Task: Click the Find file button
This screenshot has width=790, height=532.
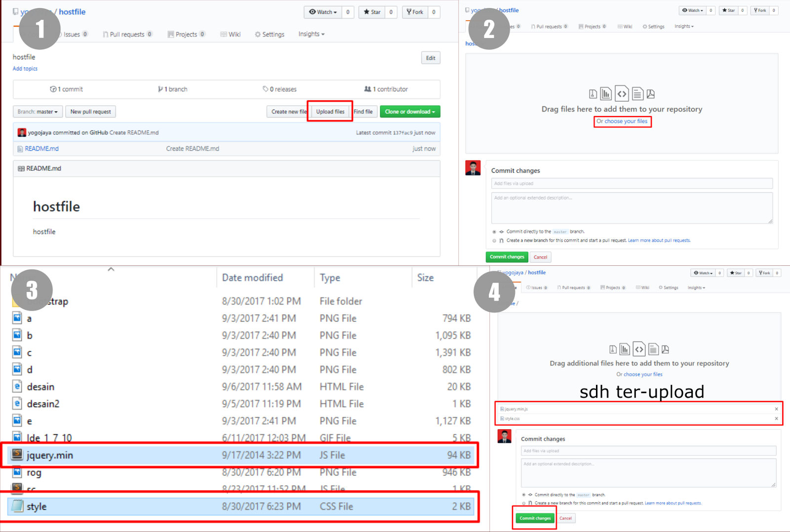Action: (x=364, y=112)
